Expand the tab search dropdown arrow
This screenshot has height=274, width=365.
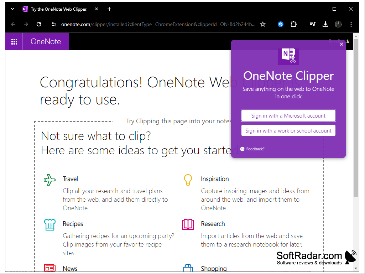(x=12, y=9)
